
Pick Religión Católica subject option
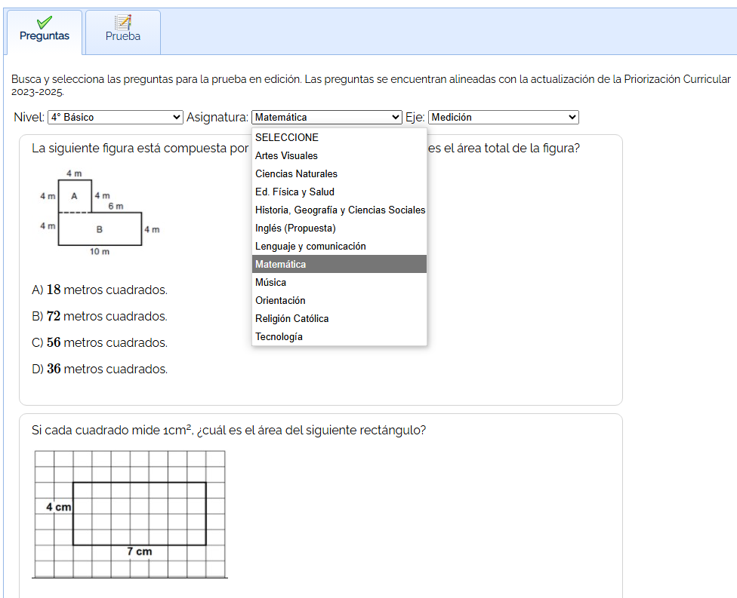[291, 319]
